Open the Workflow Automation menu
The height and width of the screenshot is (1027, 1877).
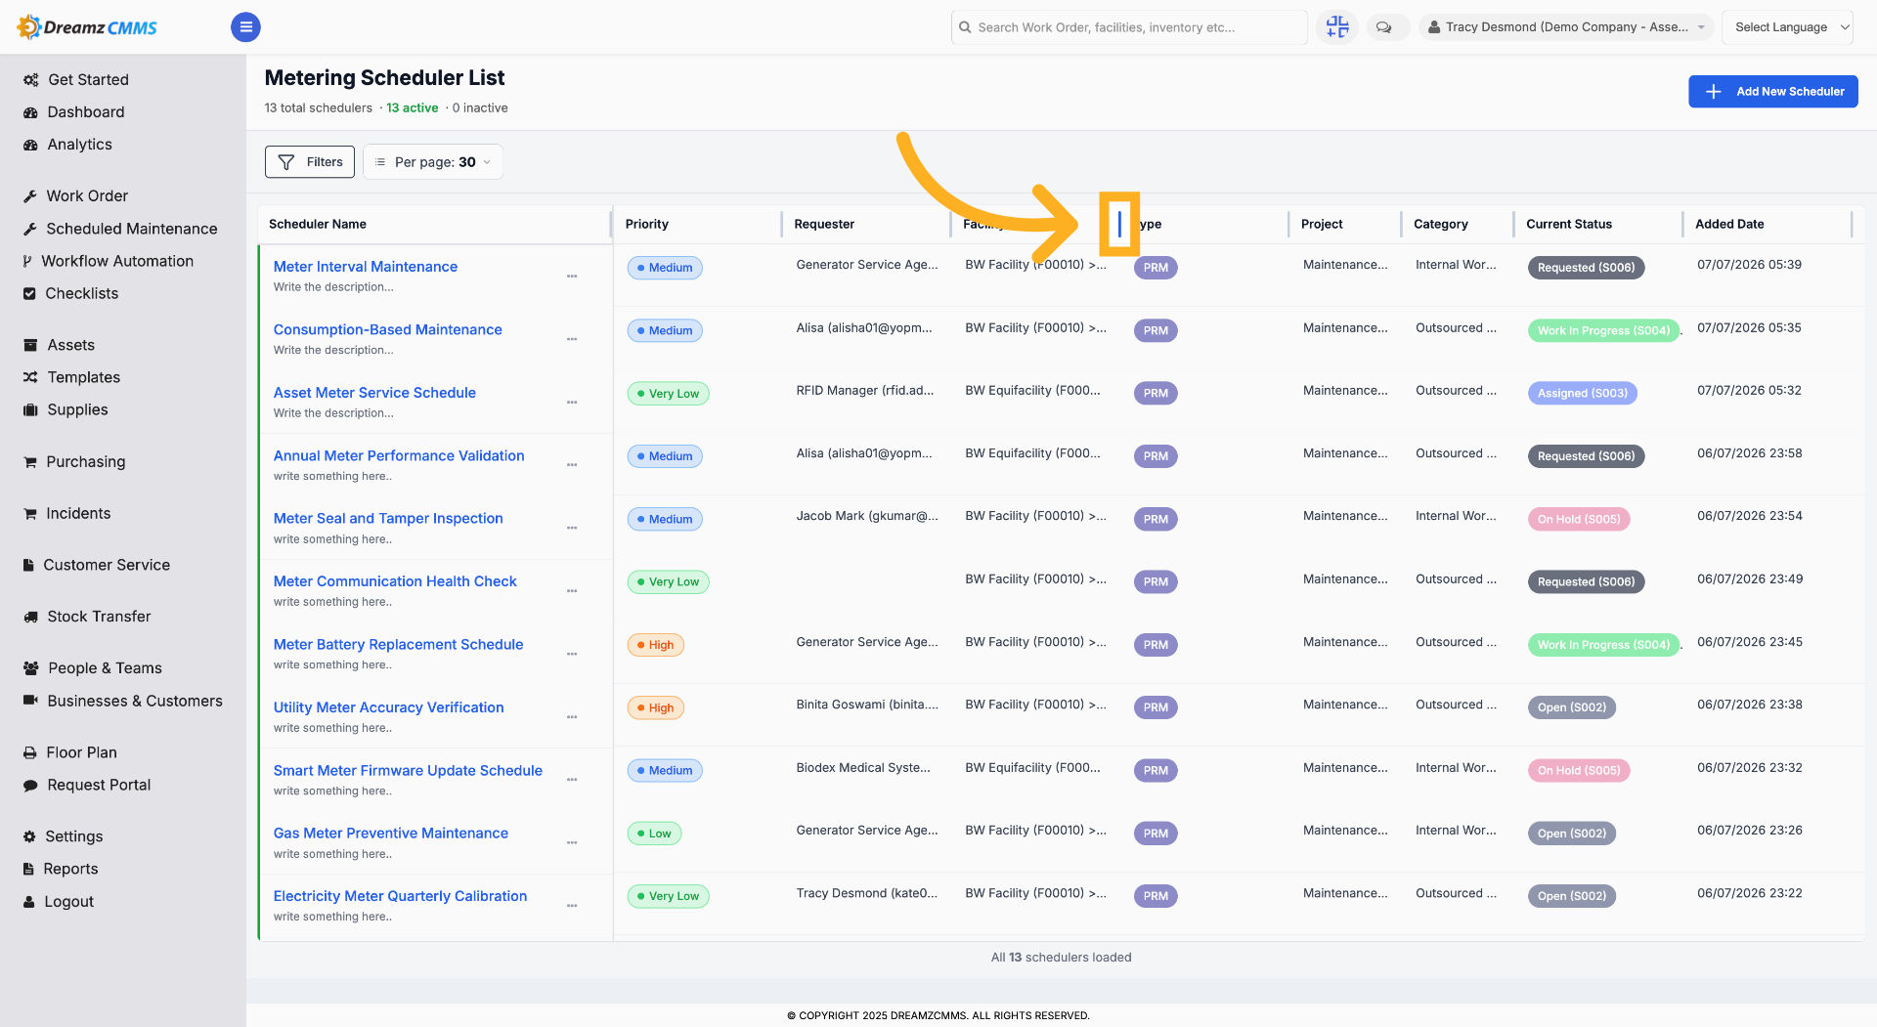[x=117, y=261]
